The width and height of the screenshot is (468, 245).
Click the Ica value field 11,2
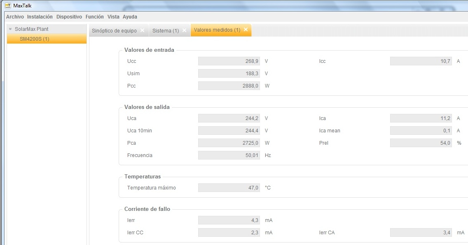click(421, 118)
